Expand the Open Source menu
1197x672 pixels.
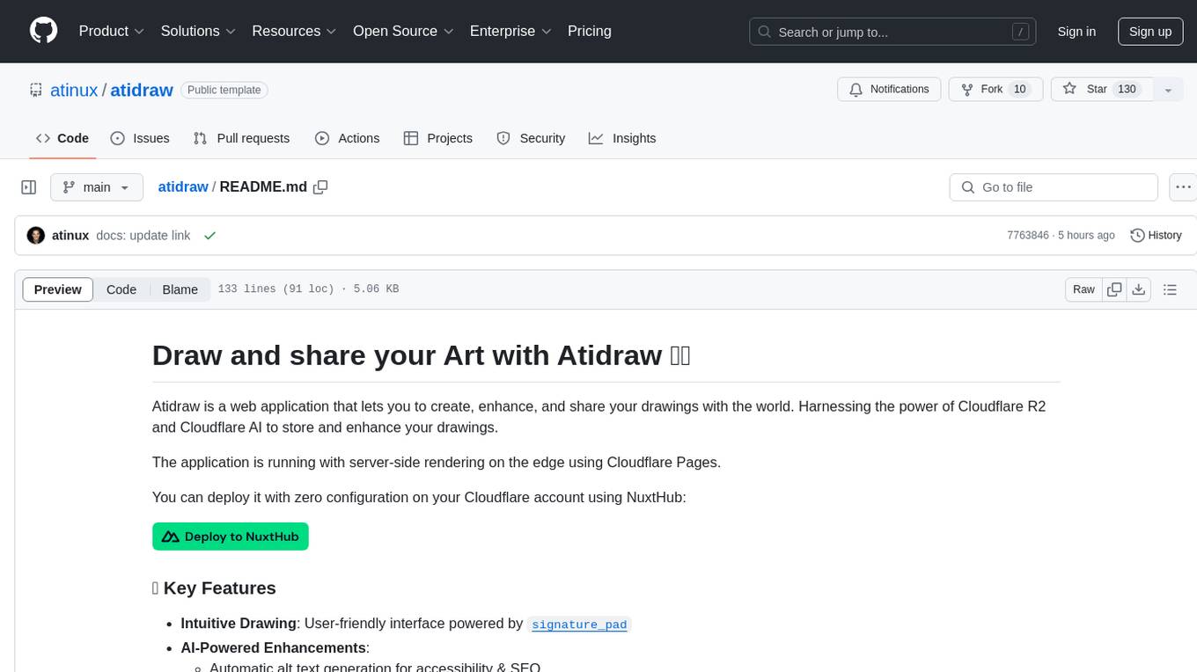click(x=403, y=31)
